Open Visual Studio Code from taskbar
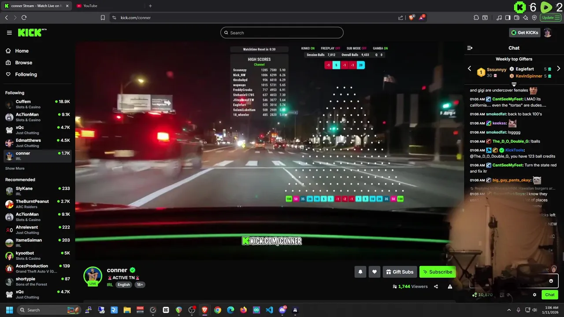This screenshot has height=317, width=564. pyautogui.click(x=269, y=310)
